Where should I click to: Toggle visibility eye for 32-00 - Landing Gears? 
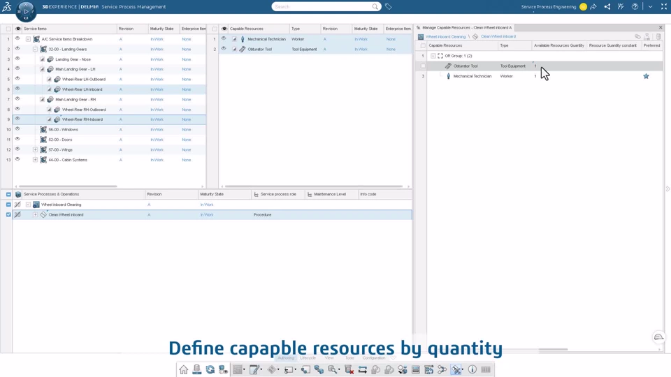tap(17, 49)
